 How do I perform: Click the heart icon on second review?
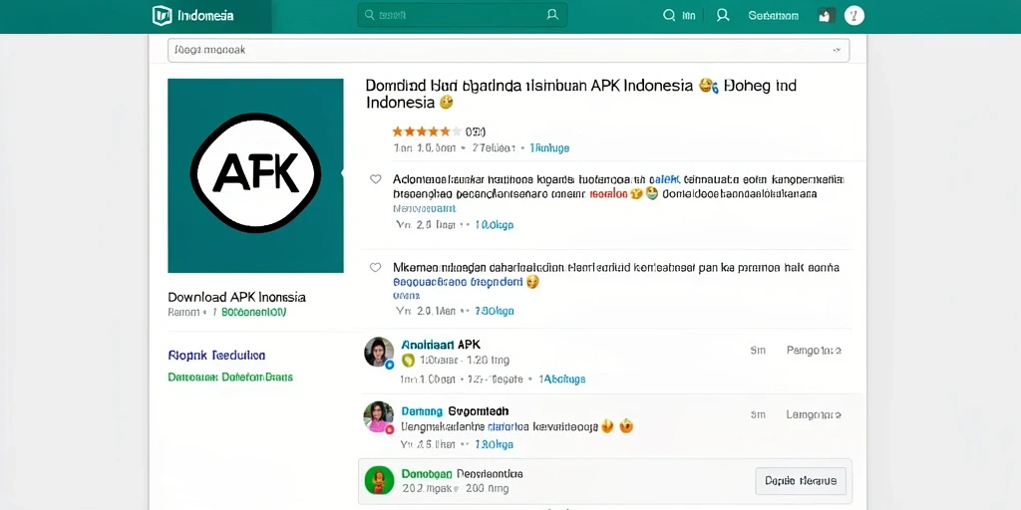[375, 267]
